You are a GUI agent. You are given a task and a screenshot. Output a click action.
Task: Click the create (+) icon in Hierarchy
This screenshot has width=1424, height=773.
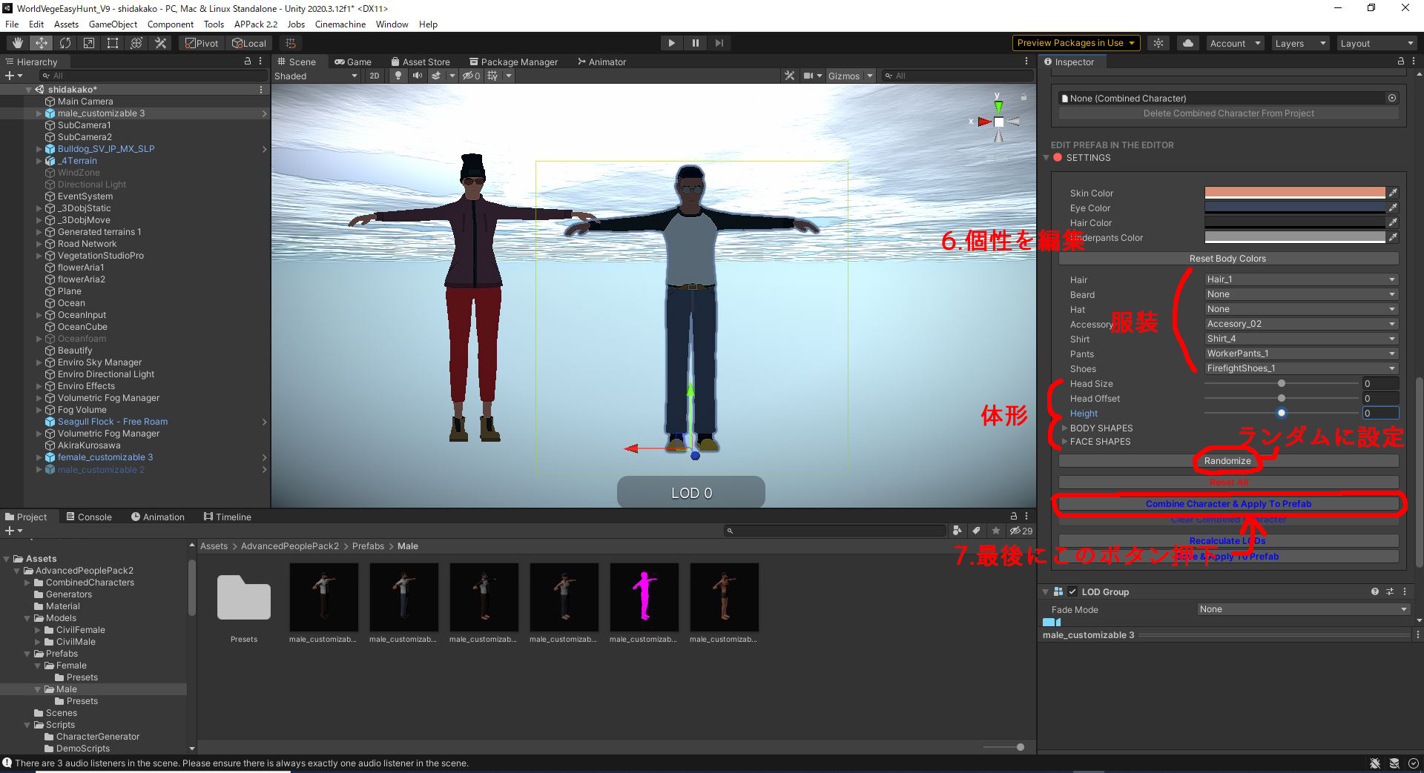(10, 75)
